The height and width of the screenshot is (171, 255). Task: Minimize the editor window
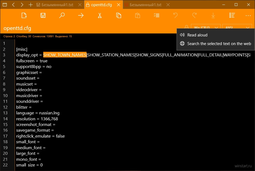pos(224,5)
